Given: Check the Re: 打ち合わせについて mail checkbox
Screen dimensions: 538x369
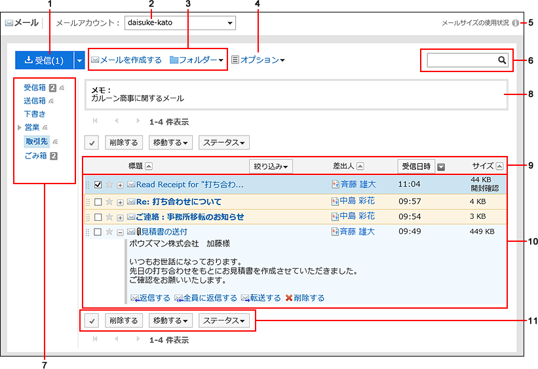Looking at the screenshot, I should tap(98, 202).
